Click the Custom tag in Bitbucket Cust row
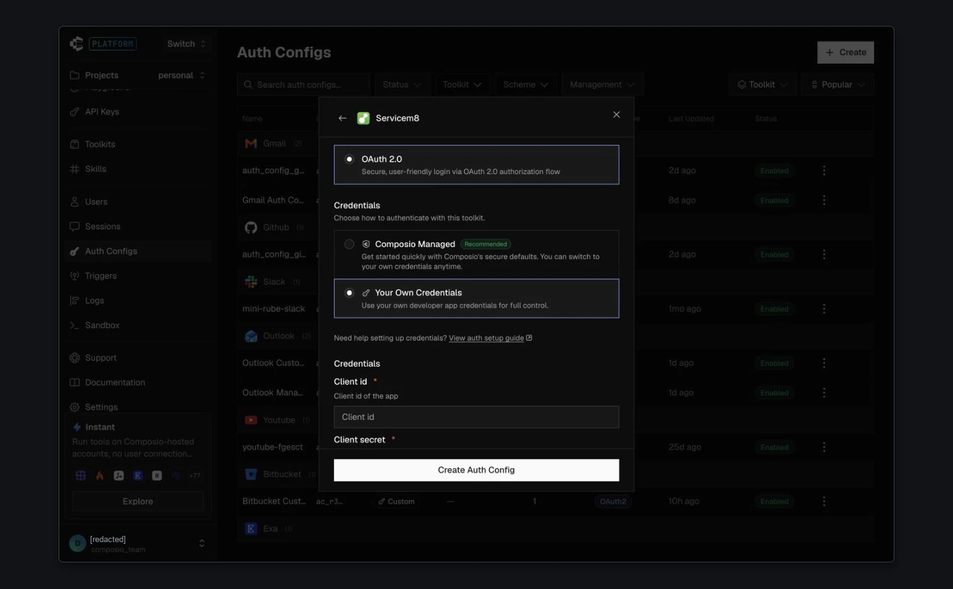Viewport: 953px width, 589px height. coord(396,501)
